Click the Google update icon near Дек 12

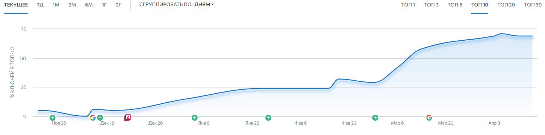click(93, 117)
